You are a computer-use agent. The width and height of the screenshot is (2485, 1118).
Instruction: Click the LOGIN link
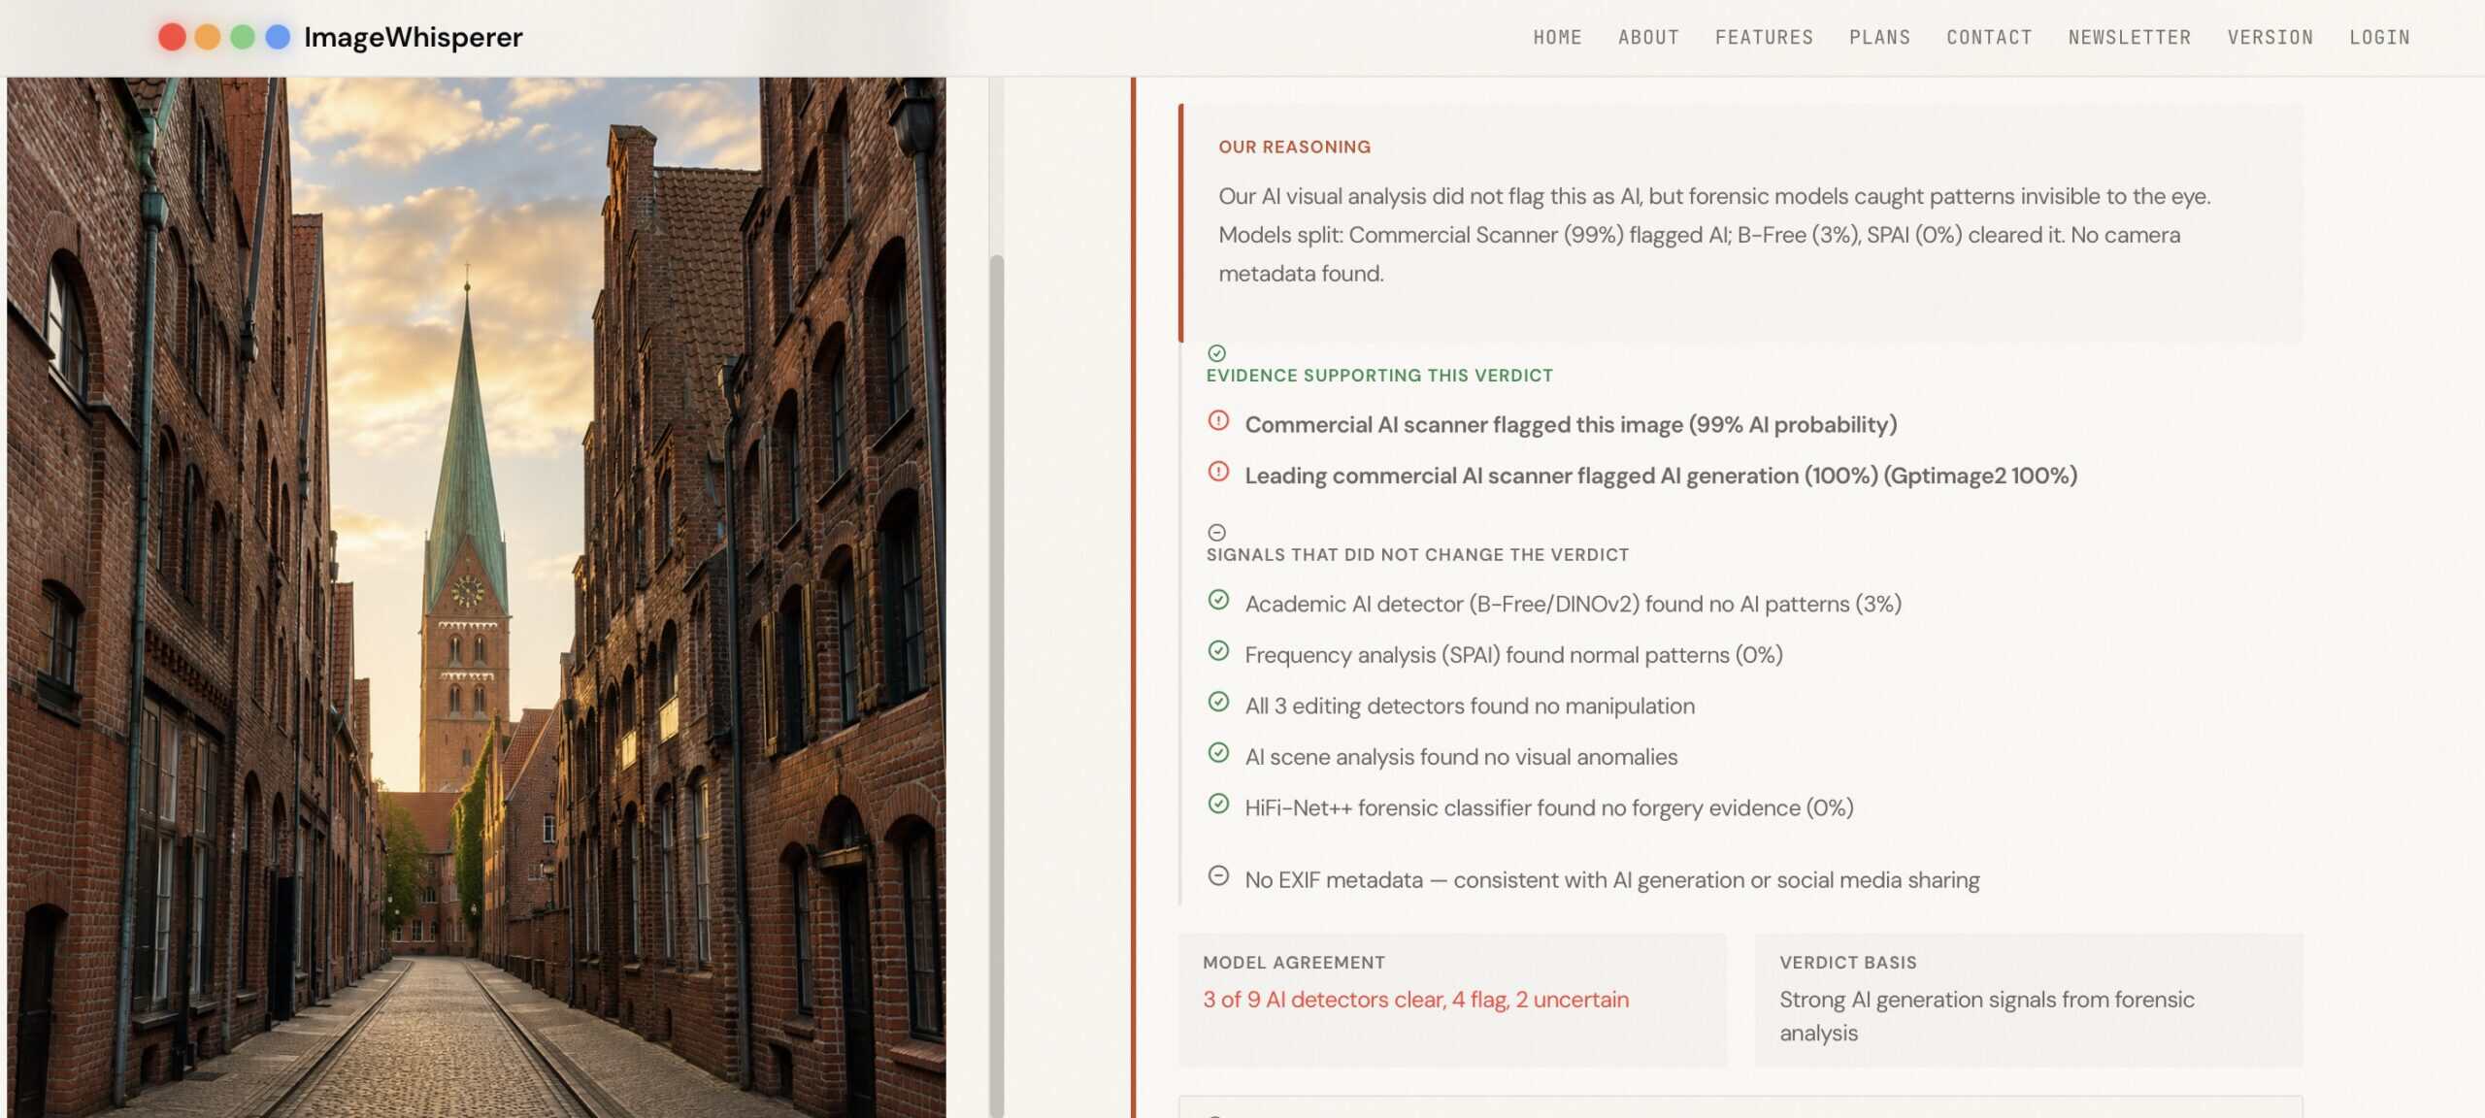click(x=2379, y=37)
